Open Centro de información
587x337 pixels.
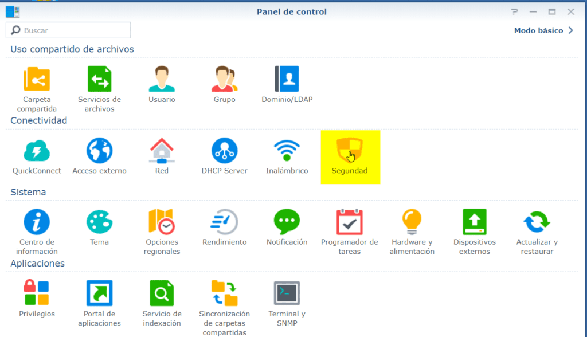point(37,222)
